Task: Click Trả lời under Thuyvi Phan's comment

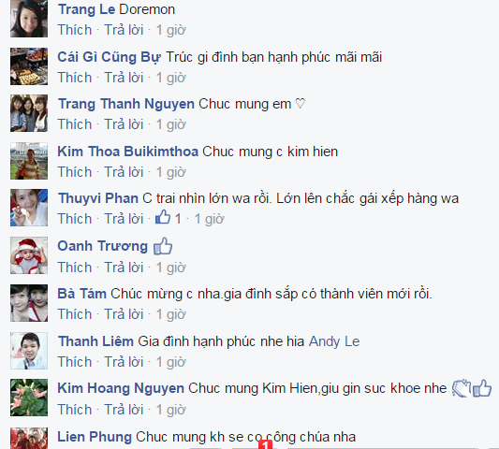Action: [x=125, y=219]
